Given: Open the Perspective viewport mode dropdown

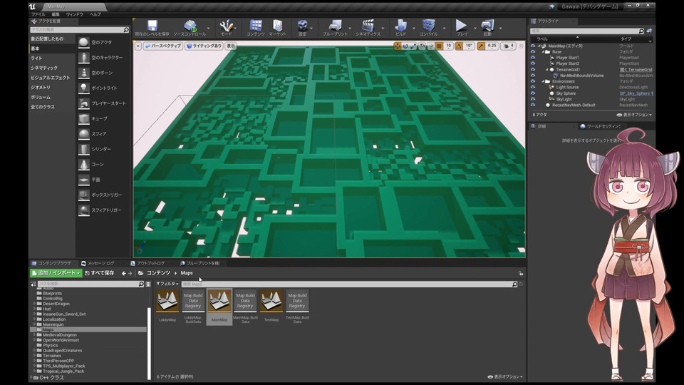Looking at the screenshot, I should click(162, 46).
